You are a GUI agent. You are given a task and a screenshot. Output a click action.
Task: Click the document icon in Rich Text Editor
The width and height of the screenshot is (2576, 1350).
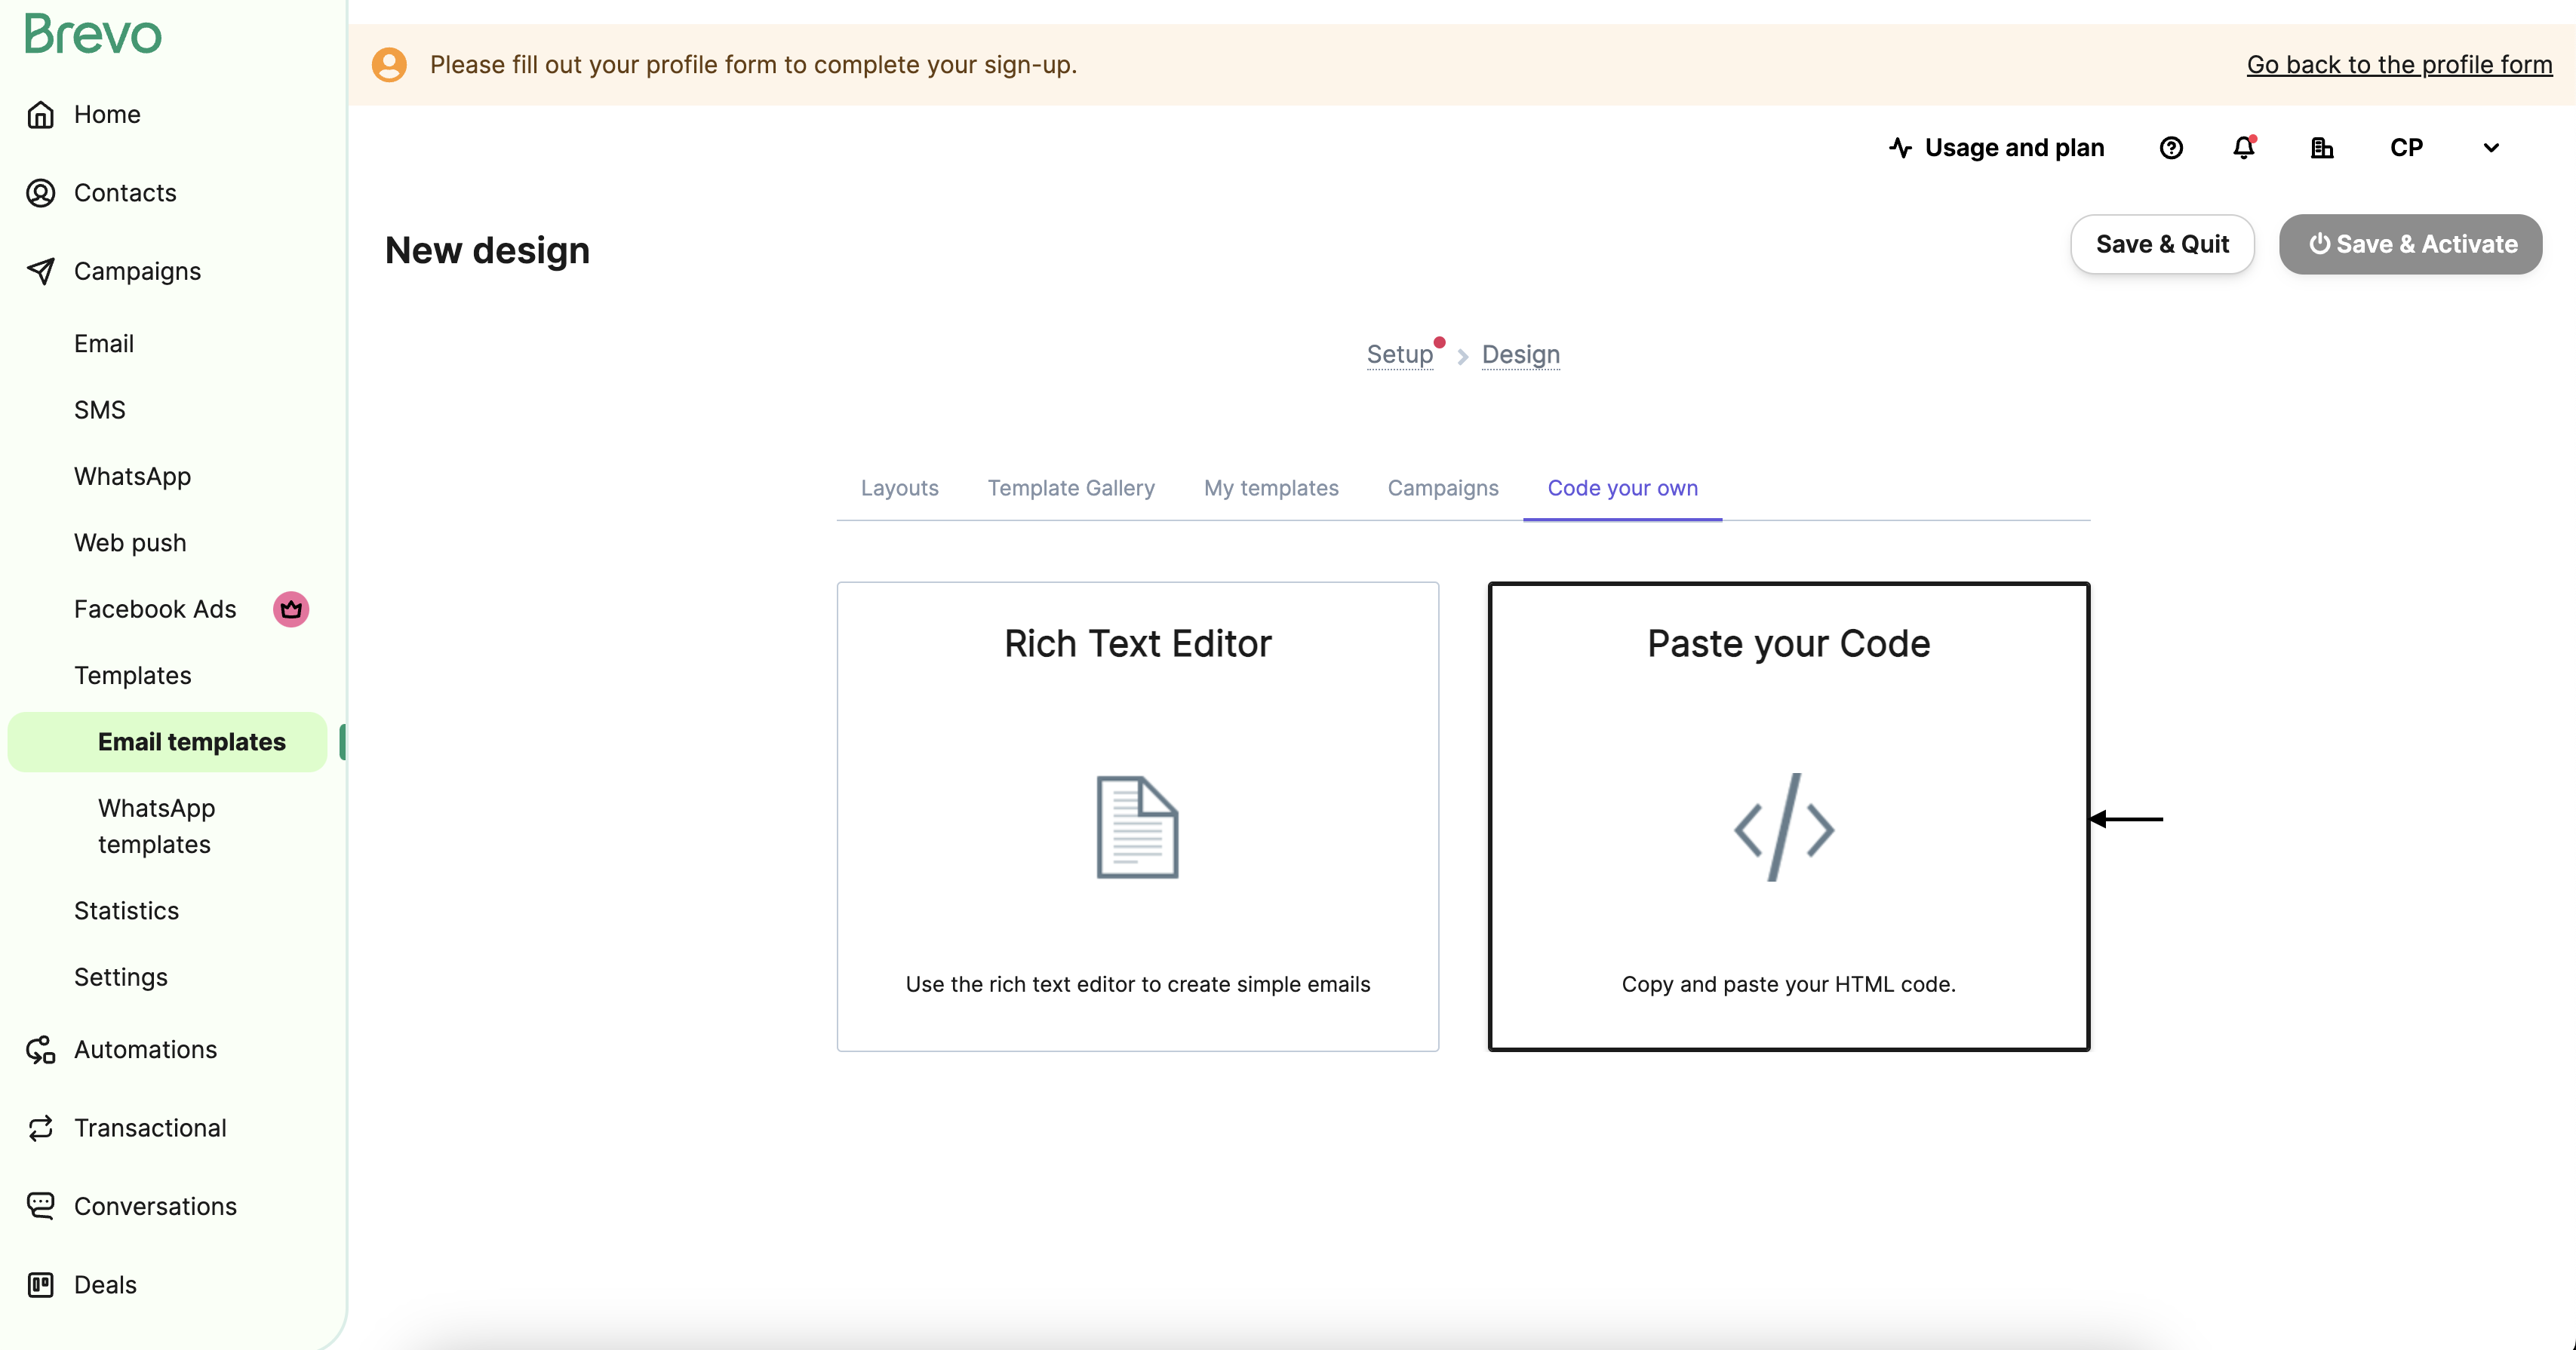[1138, 827]
